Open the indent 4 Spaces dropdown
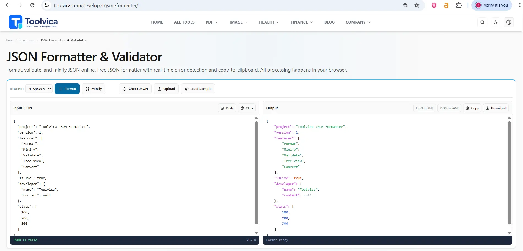This screenshot has width=523, height=251. click(x=39, y=89)
